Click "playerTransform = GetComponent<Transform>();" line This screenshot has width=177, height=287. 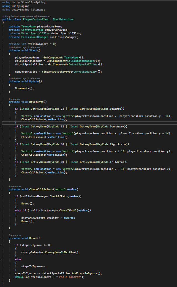(x=50, y=57)
